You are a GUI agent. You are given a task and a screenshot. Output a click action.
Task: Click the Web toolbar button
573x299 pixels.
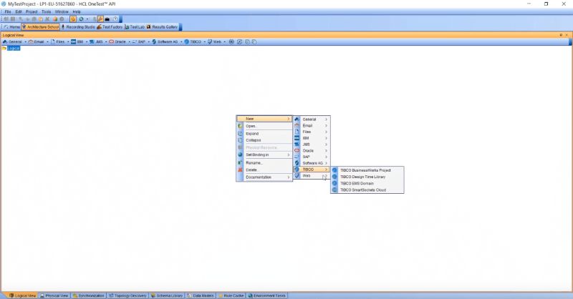pos(215,42)
